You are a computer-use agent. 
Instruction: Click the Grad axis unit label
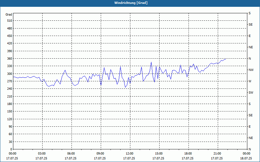coord(9,15)
